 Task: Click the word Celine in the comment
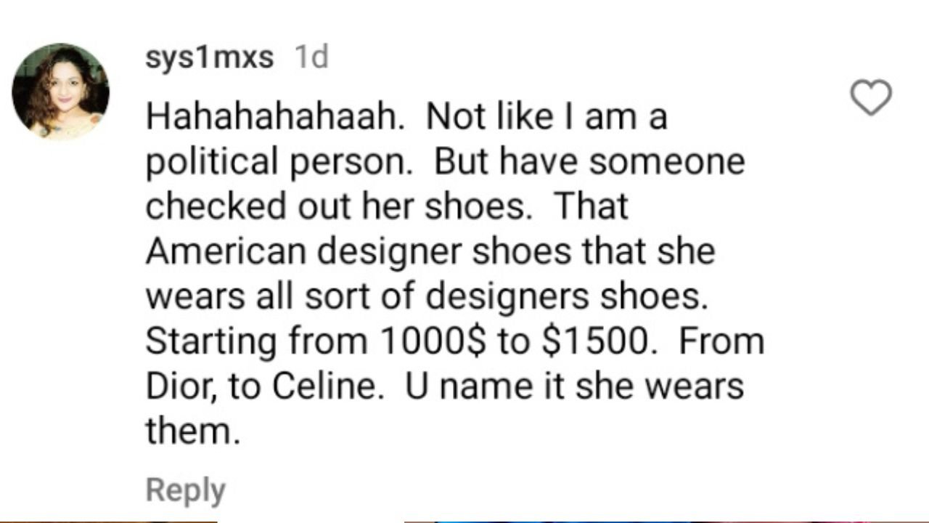(327, 386)
